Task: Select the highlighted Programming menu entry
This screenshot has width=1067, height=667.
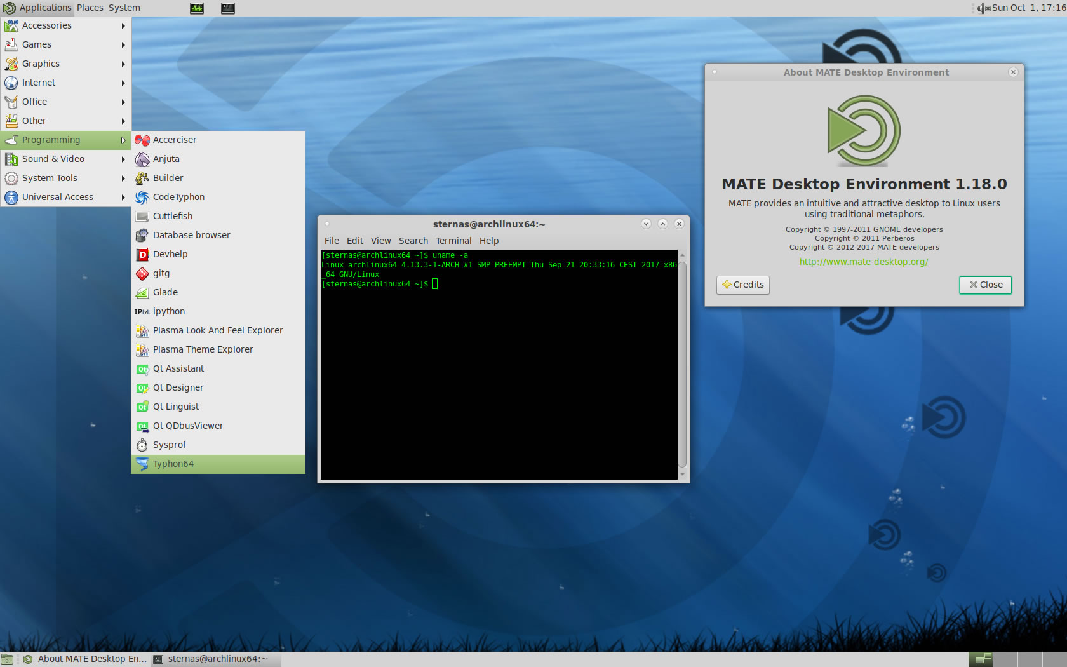Action: point(65,140)
